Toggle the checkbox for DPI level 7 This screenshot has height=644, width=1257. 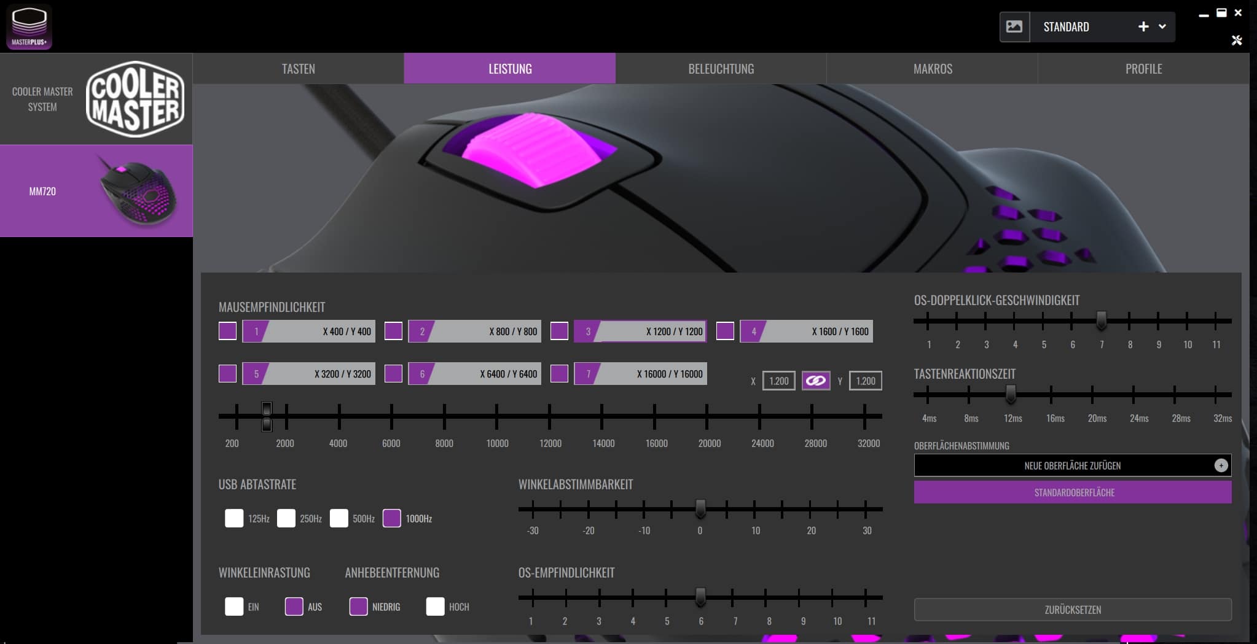[x=559, y=374]
